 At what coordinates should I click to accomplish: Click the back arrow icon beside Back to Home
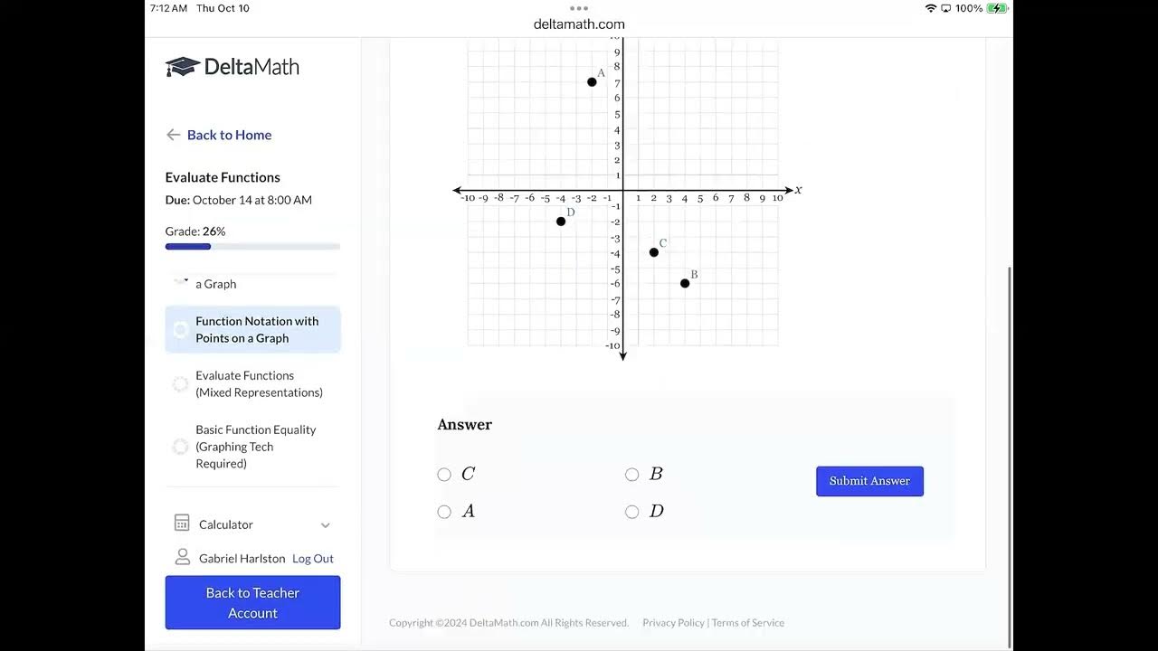point(173,135)
